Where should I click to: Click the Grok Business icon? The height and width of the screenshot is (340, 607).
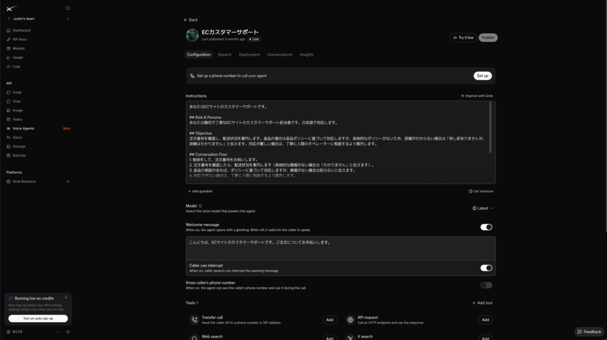coord(8,181)
